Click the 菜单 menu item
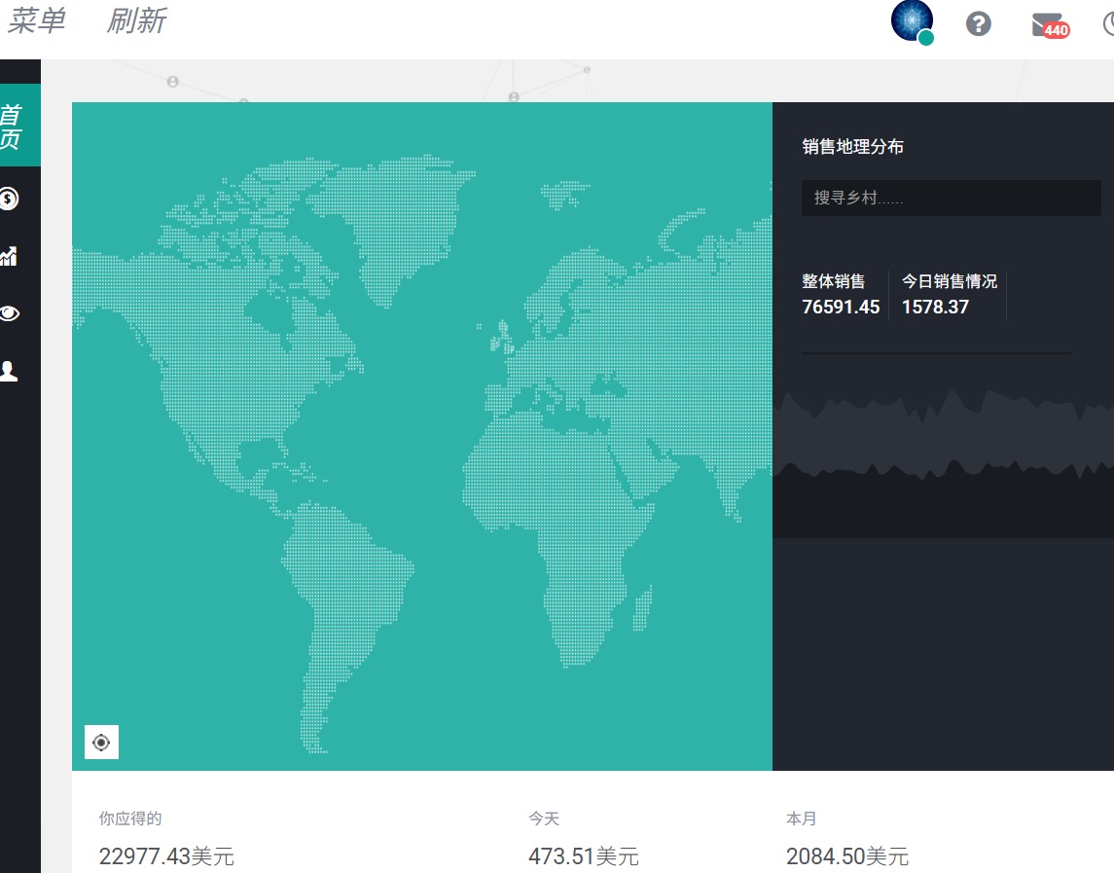Viewport: 1114px width, 873px height. [36, 21]
